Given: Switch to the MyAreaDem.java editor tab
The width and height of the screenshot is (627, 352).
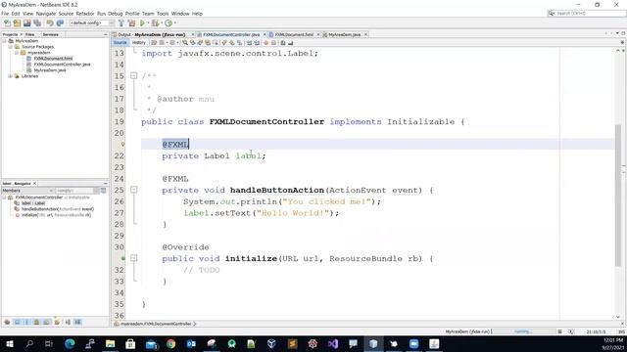Looking at the screenshot, I should (x=344, y=35).
